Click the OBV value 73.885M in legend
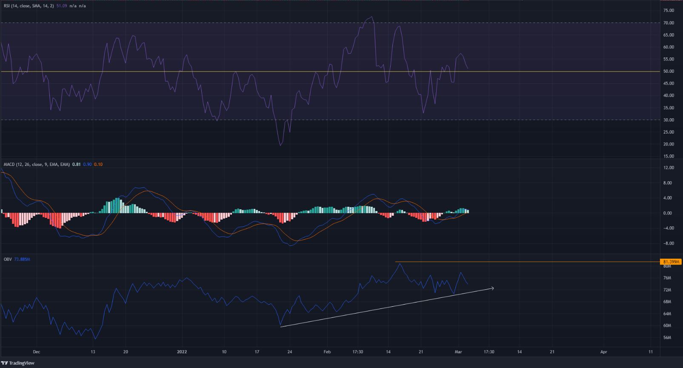This screenshot has height=368, width=683. coord(22,259)
